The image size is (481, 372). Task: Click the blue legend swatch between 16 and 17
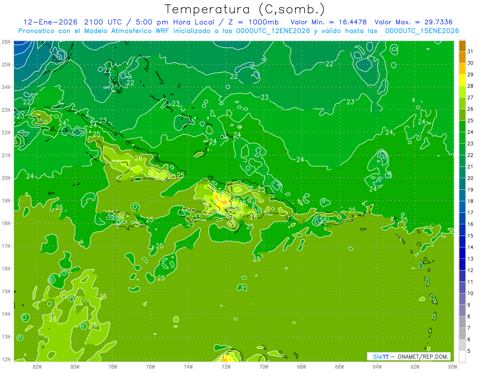pos(462,218)
